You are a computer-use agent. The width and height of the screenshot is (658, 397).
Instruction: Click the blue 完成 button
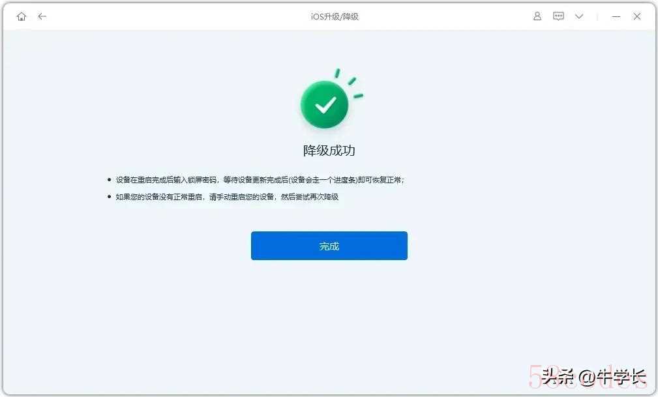click(329, 246)
